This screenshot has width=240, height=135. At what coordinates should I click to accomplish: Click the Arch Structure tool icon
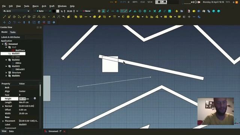click(x=81, y=17)
